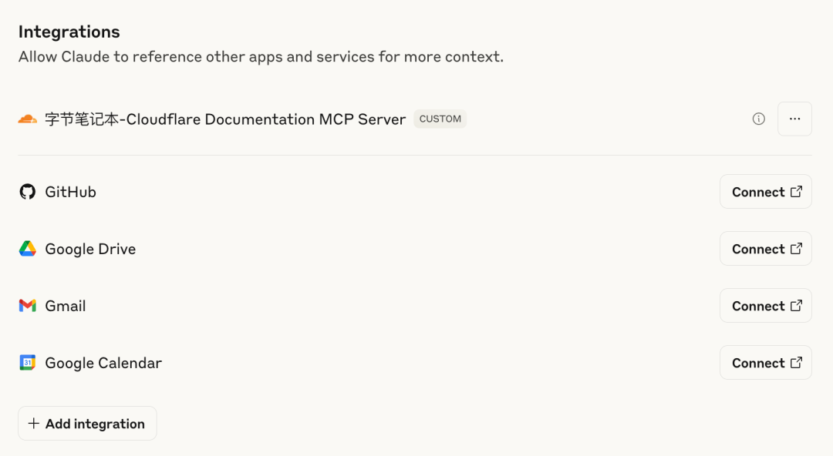Screen dimensions: 833x456
Task: Select the GitHub logo icon
Action: tap(27, 191)
